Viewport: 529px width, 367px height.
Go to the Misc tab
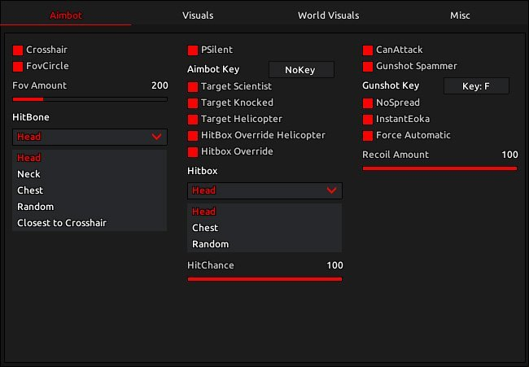(460, 15)
